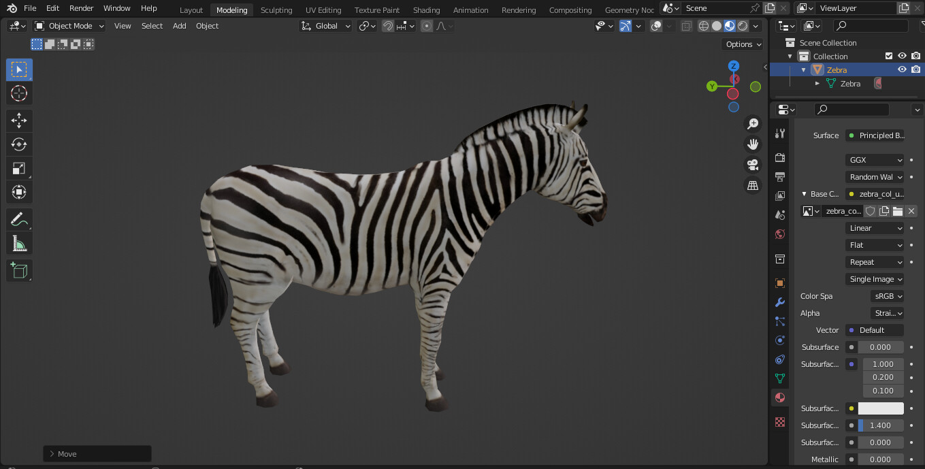This screenshot has width=925, height=469.
Task: Collapse the Zebra entry in the outliner
Action: pos(803,69)
